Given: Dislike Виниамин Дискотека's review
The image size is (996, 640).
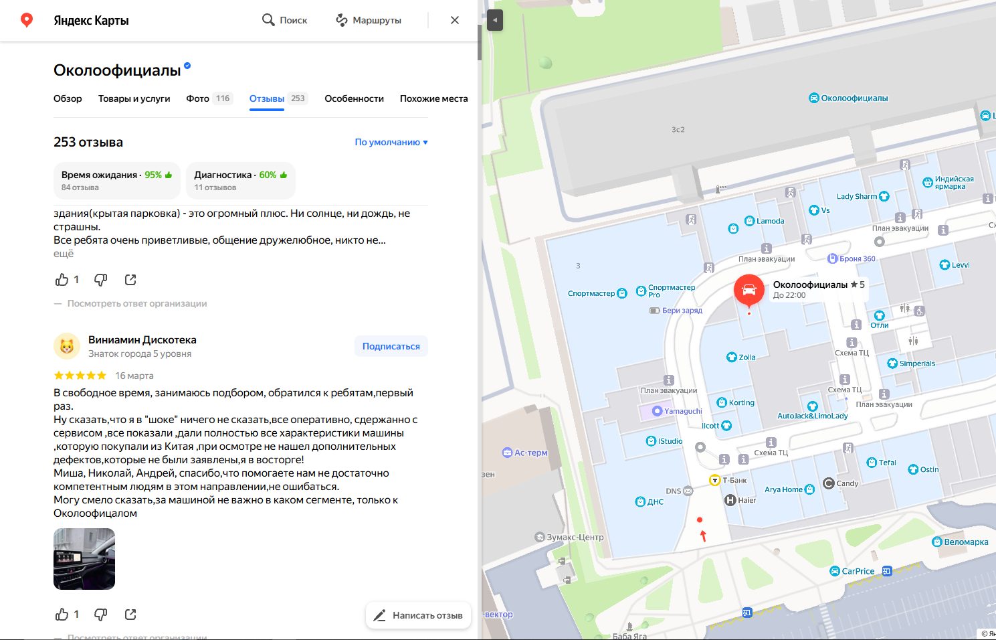Looking at the screenshot, I should point(101,615).
